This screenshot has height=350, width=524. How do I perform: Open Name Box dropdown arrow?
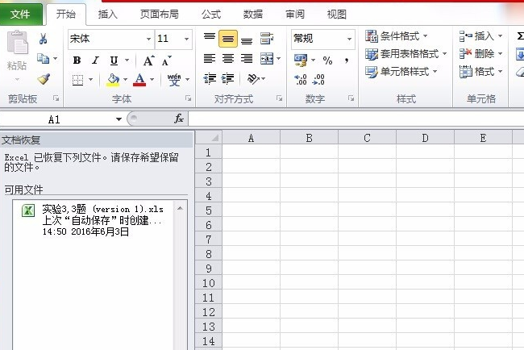(x=119, y=119)
